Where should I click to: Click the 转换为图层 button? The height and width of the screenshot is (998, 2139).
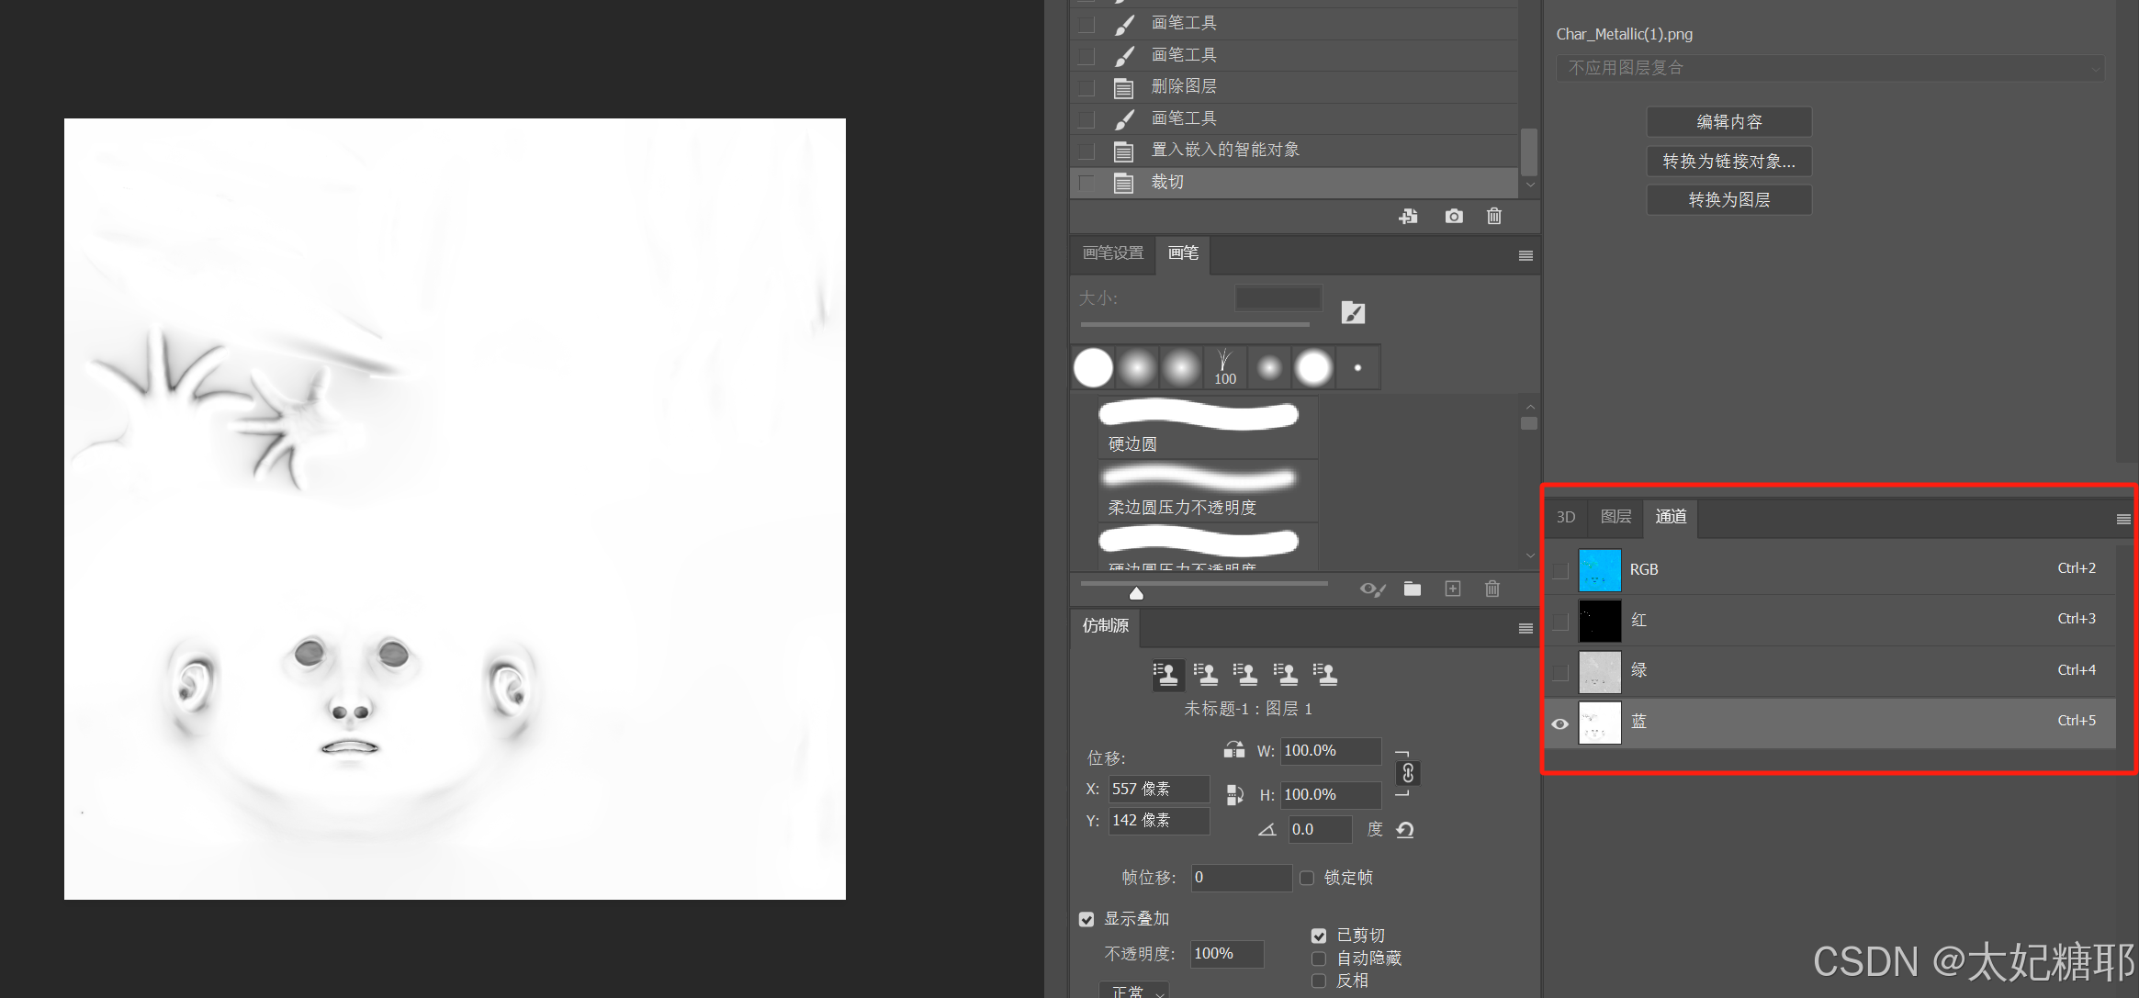tap(1728, 200)
